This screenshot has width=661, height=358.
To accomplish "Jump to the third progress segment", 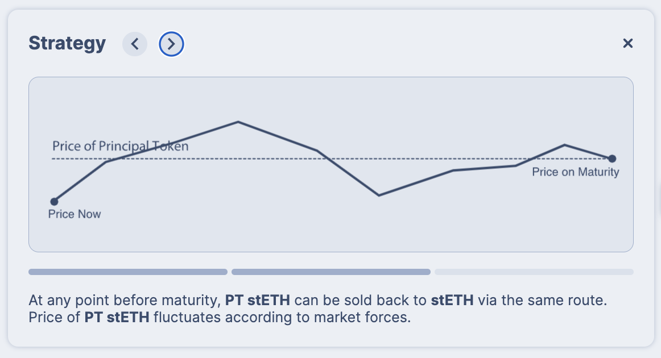I will pos(534,272).
